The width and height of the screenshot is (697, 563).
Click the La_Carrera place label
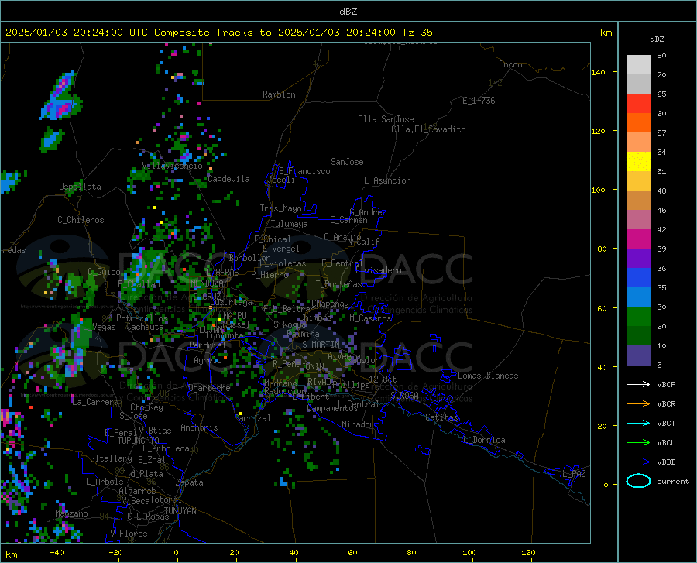click(x=95, y=402)
